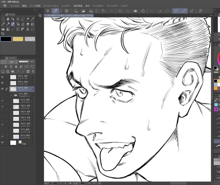
Task: Open the ヘルプ menu
Action: pos(124,6)
